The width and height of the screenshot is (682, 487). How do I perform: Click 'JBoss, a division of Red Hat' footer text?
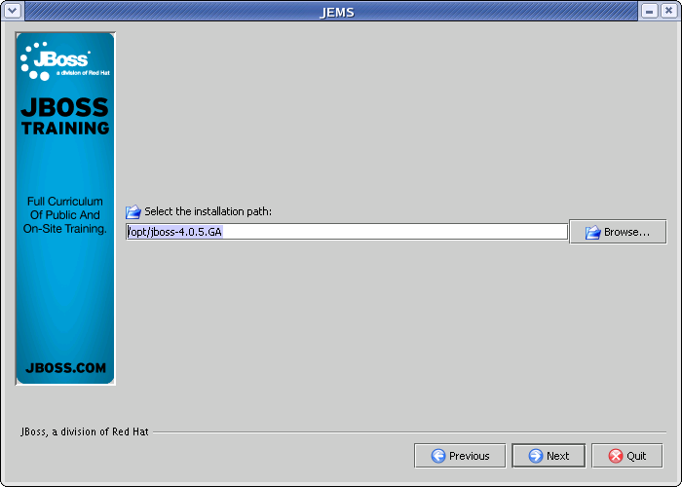[x=85, y=431]
